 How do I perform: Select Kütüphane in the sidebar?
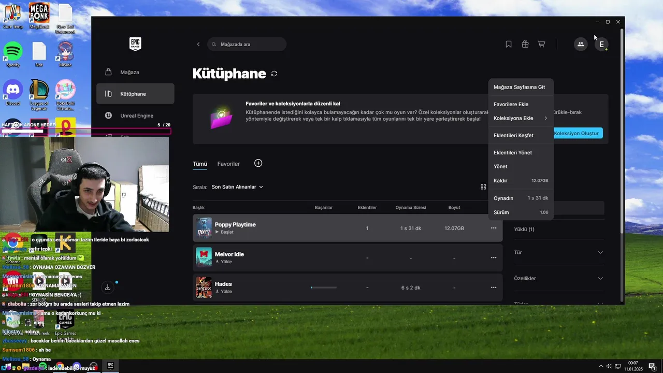click(135, 94)
